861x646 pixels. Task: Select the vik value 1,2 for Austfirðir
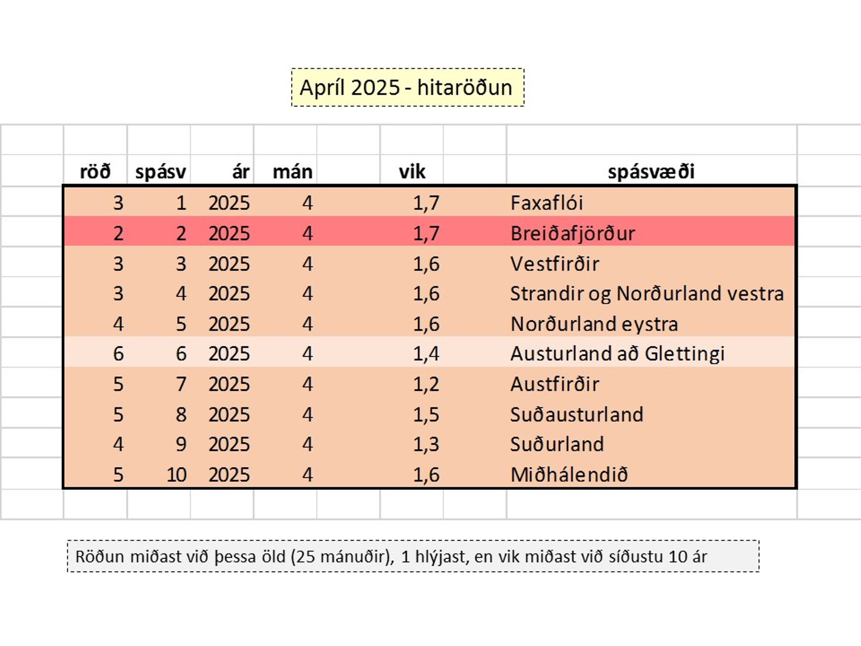[426, 384]
